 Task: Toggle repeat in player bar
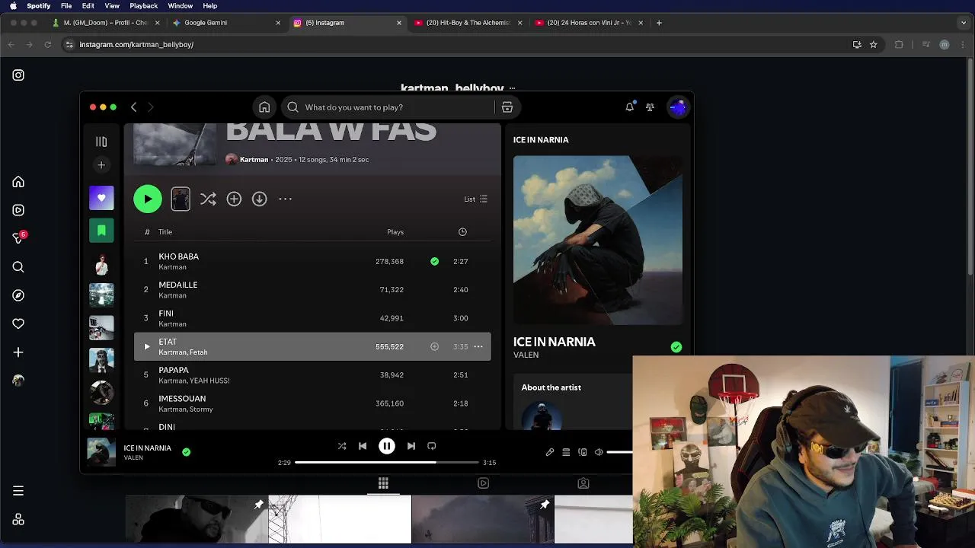point(432,446)
